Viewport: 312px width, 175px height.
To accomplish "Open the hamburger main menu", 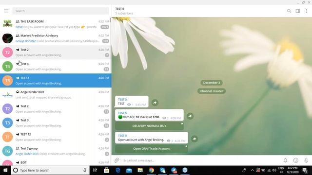I will point(6,11).
